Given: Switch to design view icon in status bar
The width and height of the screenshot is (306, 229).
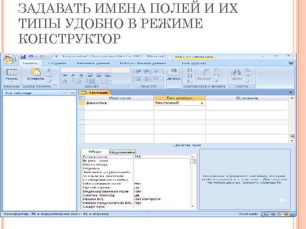Looking at the screenshot, I should point(286,214).
